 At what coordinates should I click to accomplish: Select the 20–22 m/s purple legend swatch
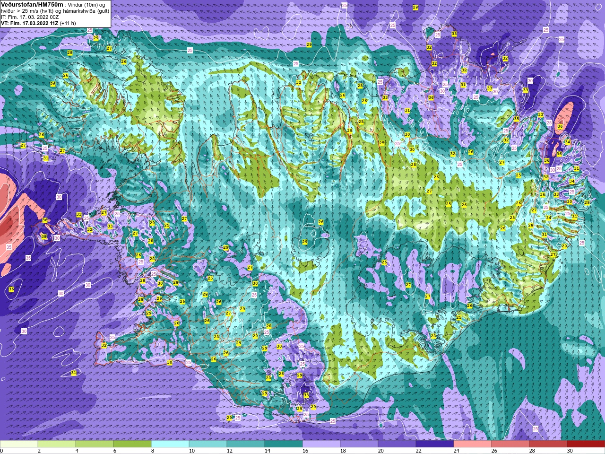(397, 444)
